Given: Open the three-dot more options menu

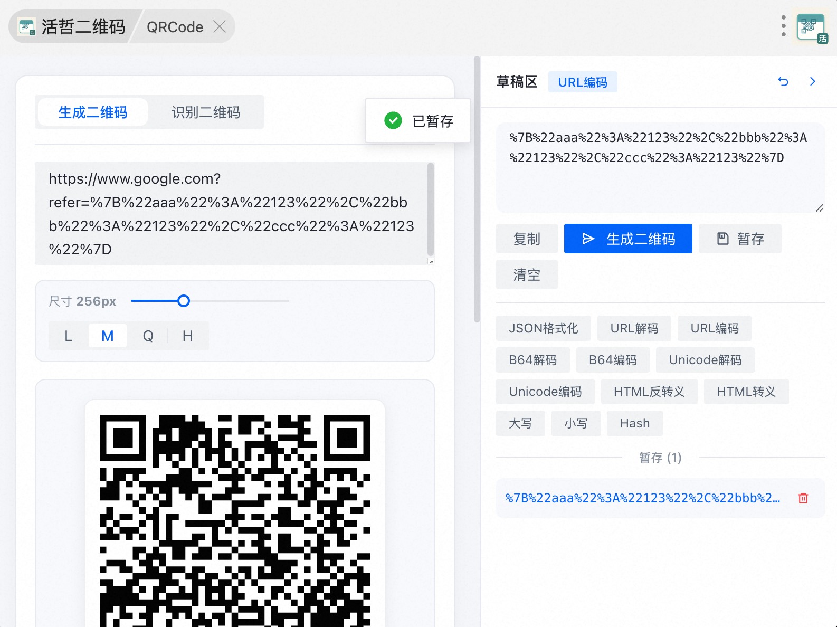Looking at the screenshot, I should [783, 26].
